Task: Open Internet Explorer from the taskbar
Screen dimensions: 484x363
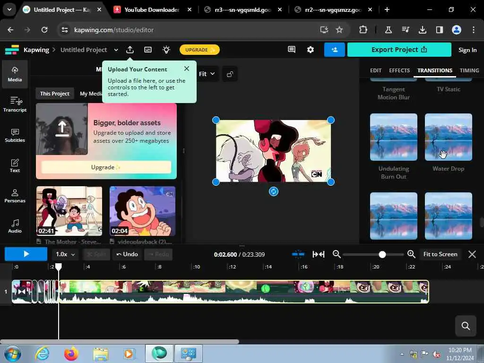Action: 42,354
